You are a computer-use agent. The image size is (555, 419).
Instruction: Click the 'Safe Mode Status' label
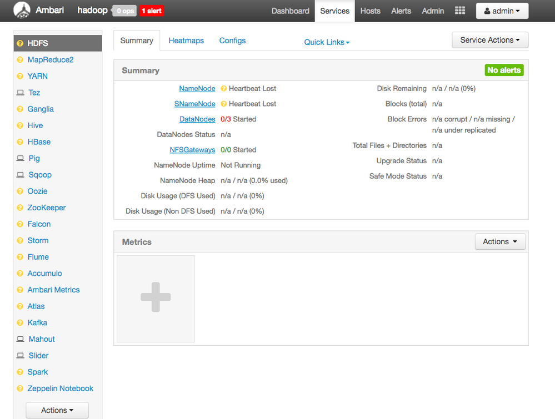[398, 176]
